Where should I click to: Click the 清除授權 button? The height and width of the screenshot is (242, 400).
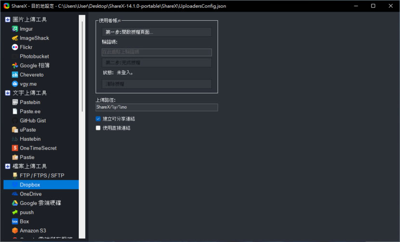pyautogui.click(x=157, y=84)
